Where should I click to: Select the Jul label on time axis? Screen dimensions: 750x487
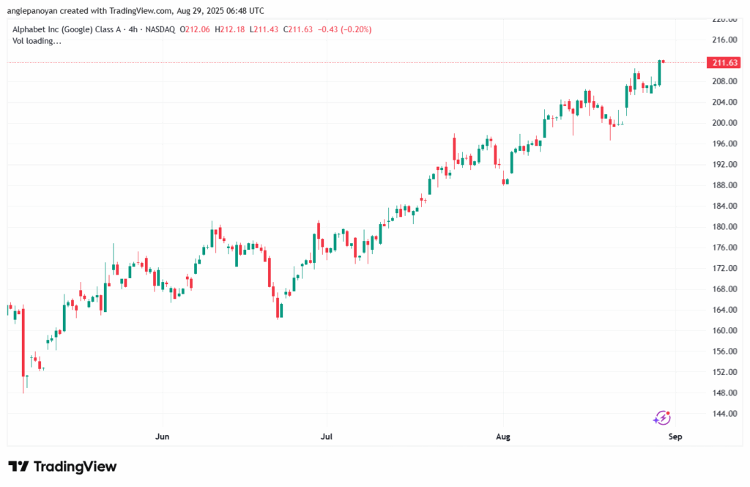[x=327, y=437]
